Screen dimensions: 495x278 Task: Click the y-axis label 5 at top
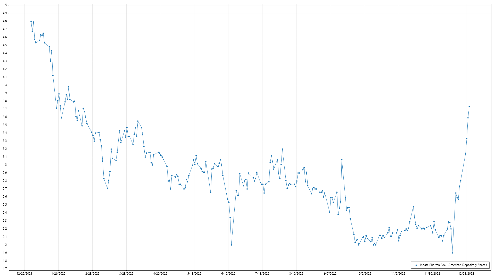tap(6, 5)
